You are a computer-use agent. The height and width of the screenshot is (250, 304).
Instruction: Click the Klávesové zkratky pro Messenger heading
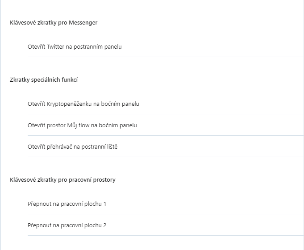click(54, 22)
